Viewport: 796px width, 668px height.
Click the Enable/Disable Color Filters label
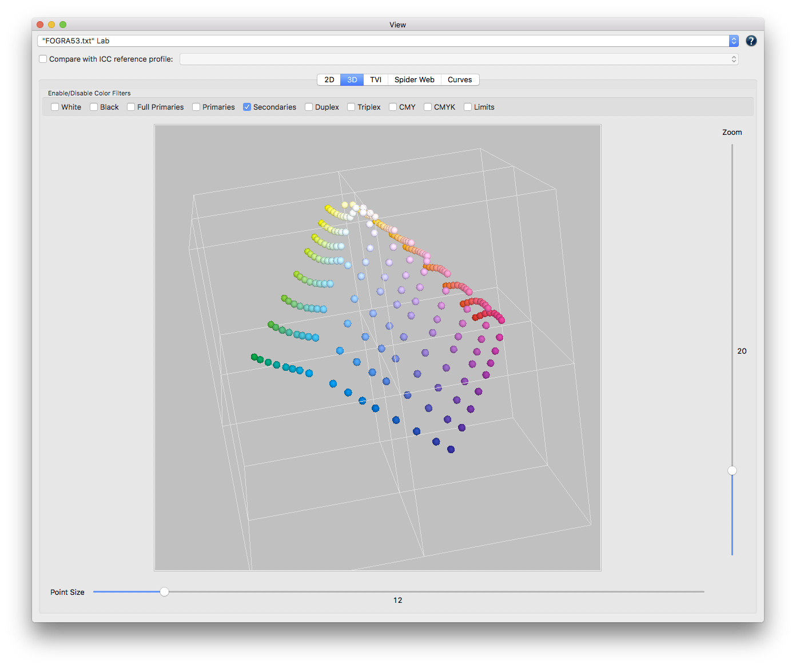click(x=89, y=93)
